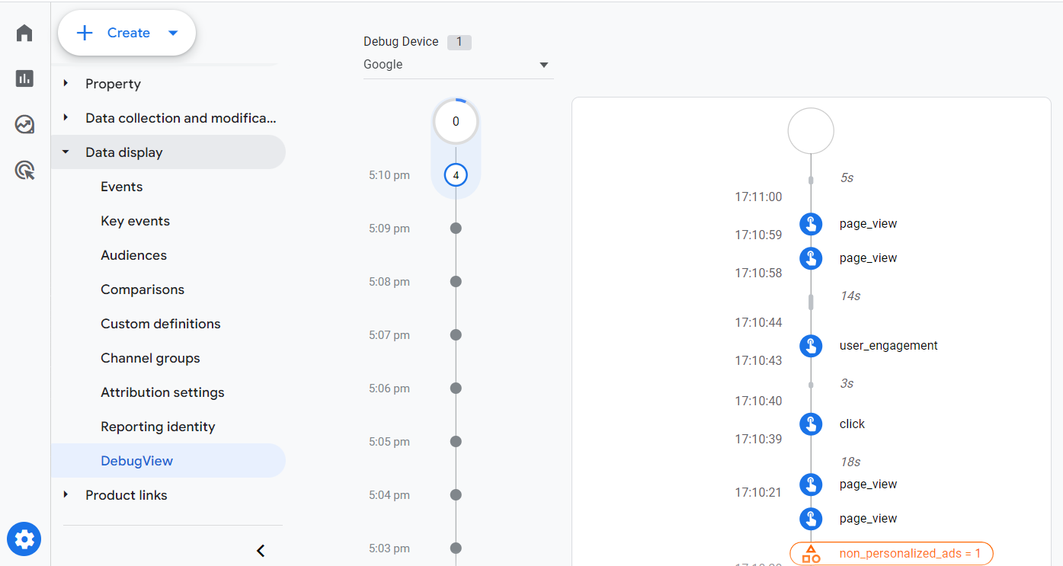
Task: Click the page_view event icon at 17:10:58
Action: tap(811, 258)
